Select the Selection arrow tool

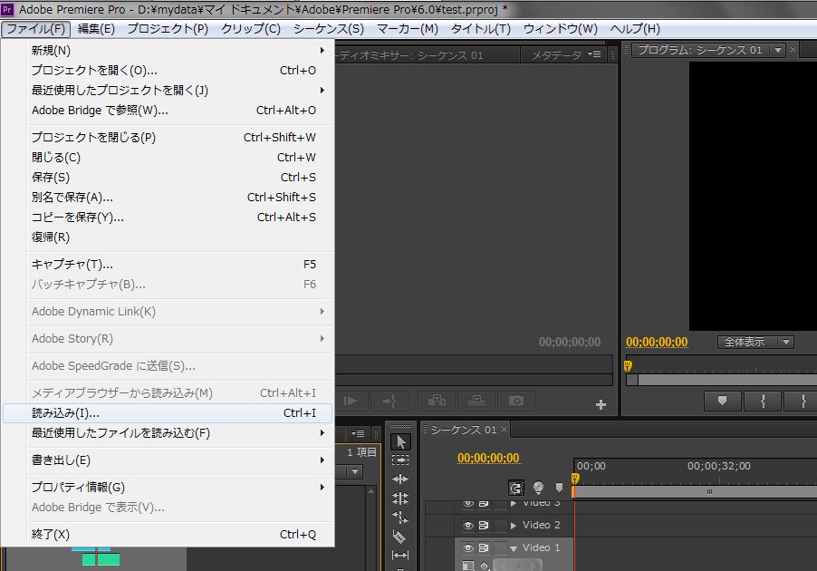tap(400, 441)
